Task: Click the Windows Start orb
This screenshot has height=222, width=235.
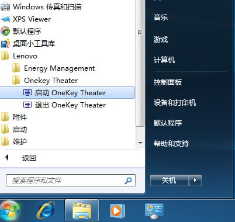Action: (9, 211)
